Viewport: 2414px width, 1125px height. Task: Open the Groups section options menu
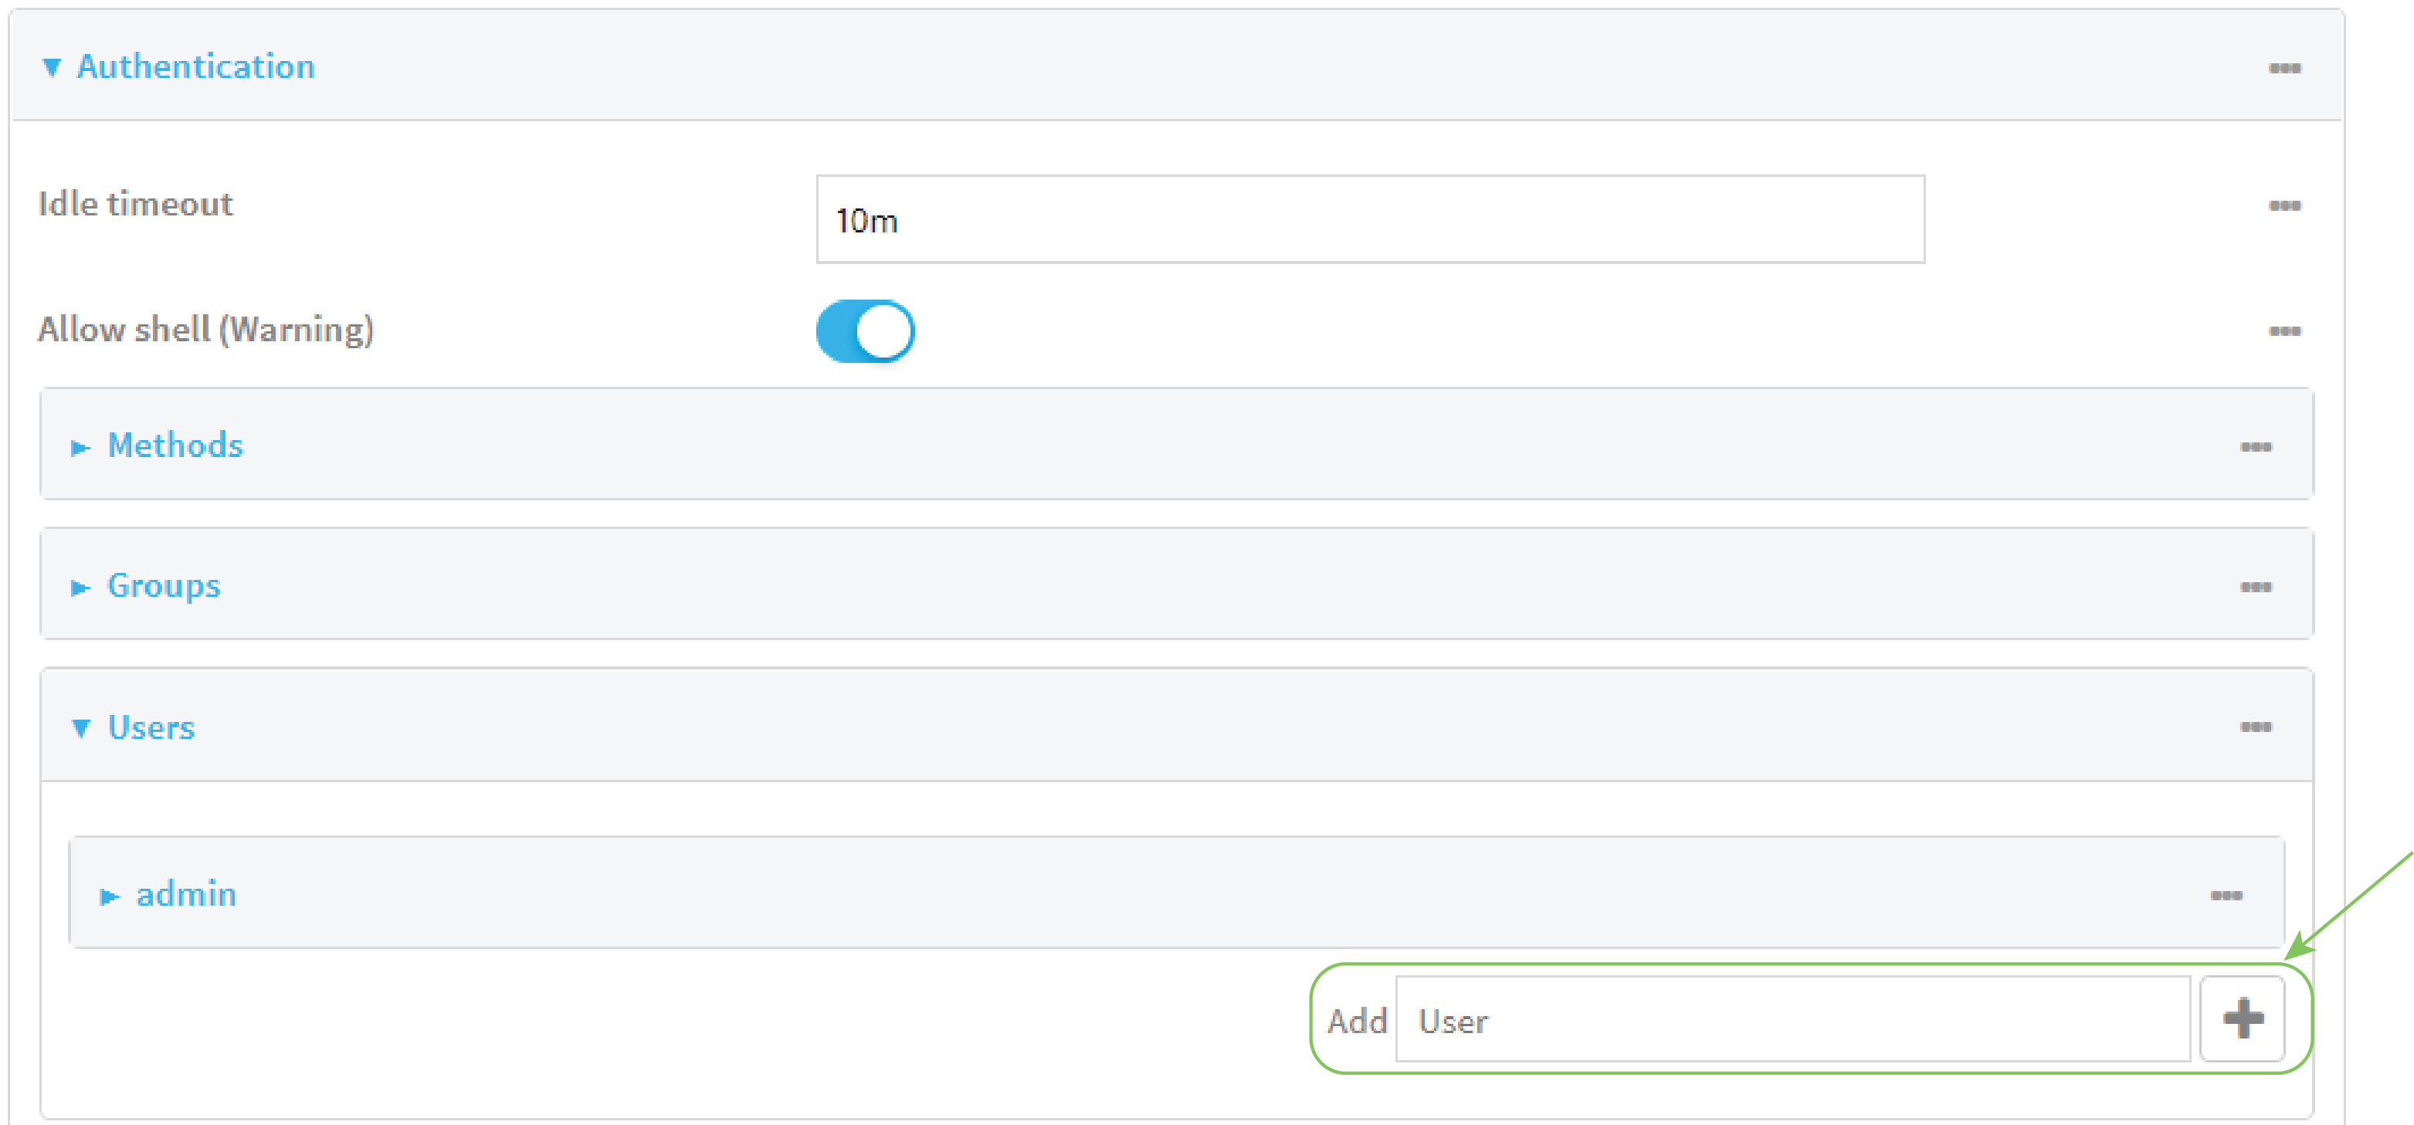click(2255, 588)
